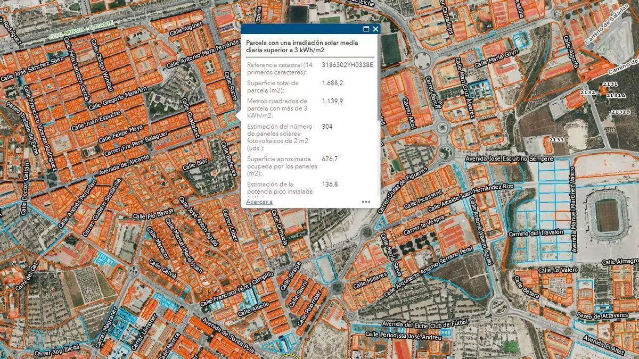Close the solar irradiation parcel popup

click(375, 29)
